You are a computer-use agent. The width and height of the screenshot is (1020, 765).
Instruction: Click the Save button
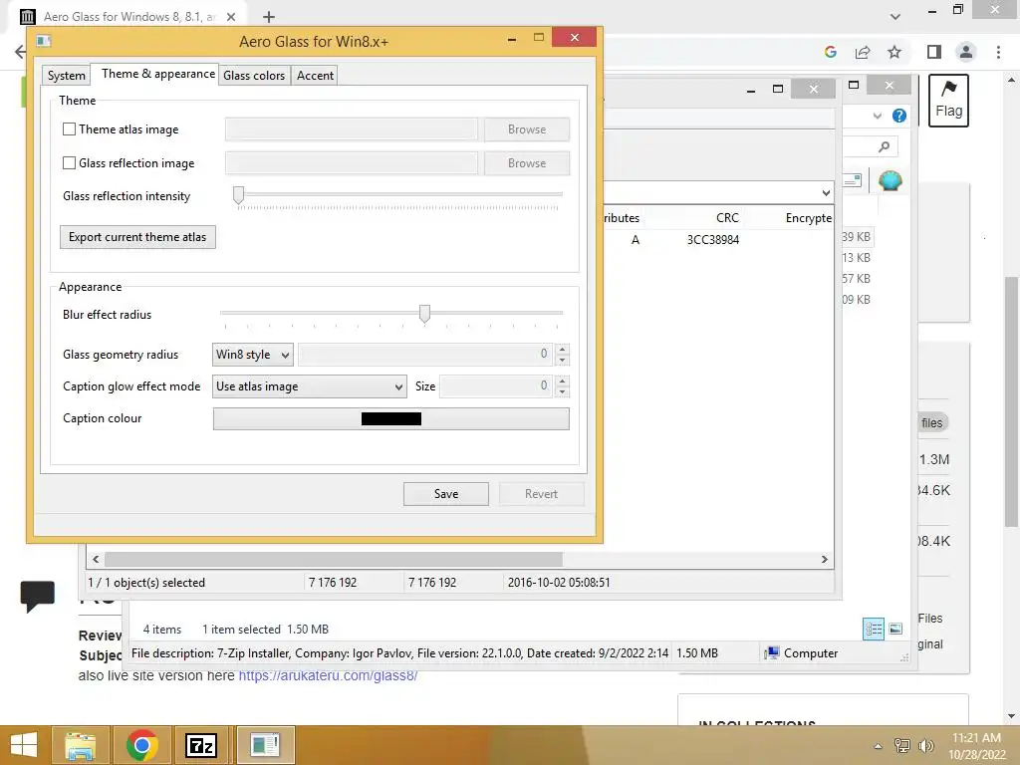445,494
